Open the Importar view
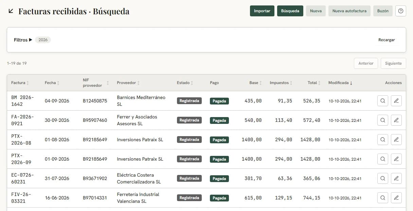 (x=262, y=11)
